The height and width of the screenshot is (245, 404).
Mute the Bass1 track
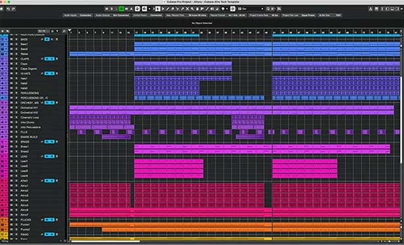[11, 44]
